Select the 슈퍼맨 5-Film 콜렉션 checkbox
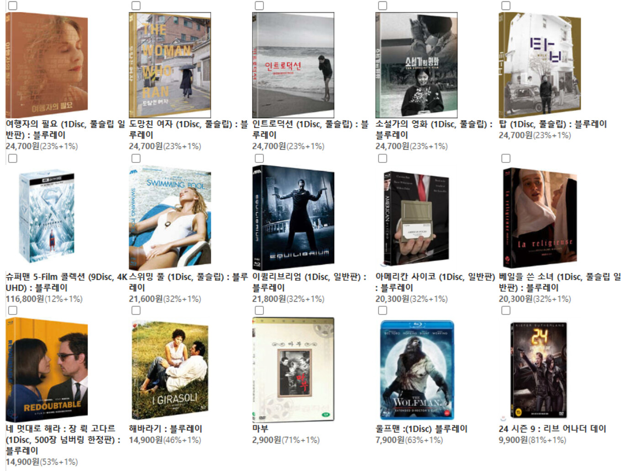This screenshot has height=471, width=625. (x=13, y=158)
